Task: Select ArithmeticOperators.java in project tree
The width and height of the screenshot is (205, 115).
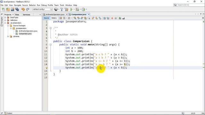Action: point(28,31)
